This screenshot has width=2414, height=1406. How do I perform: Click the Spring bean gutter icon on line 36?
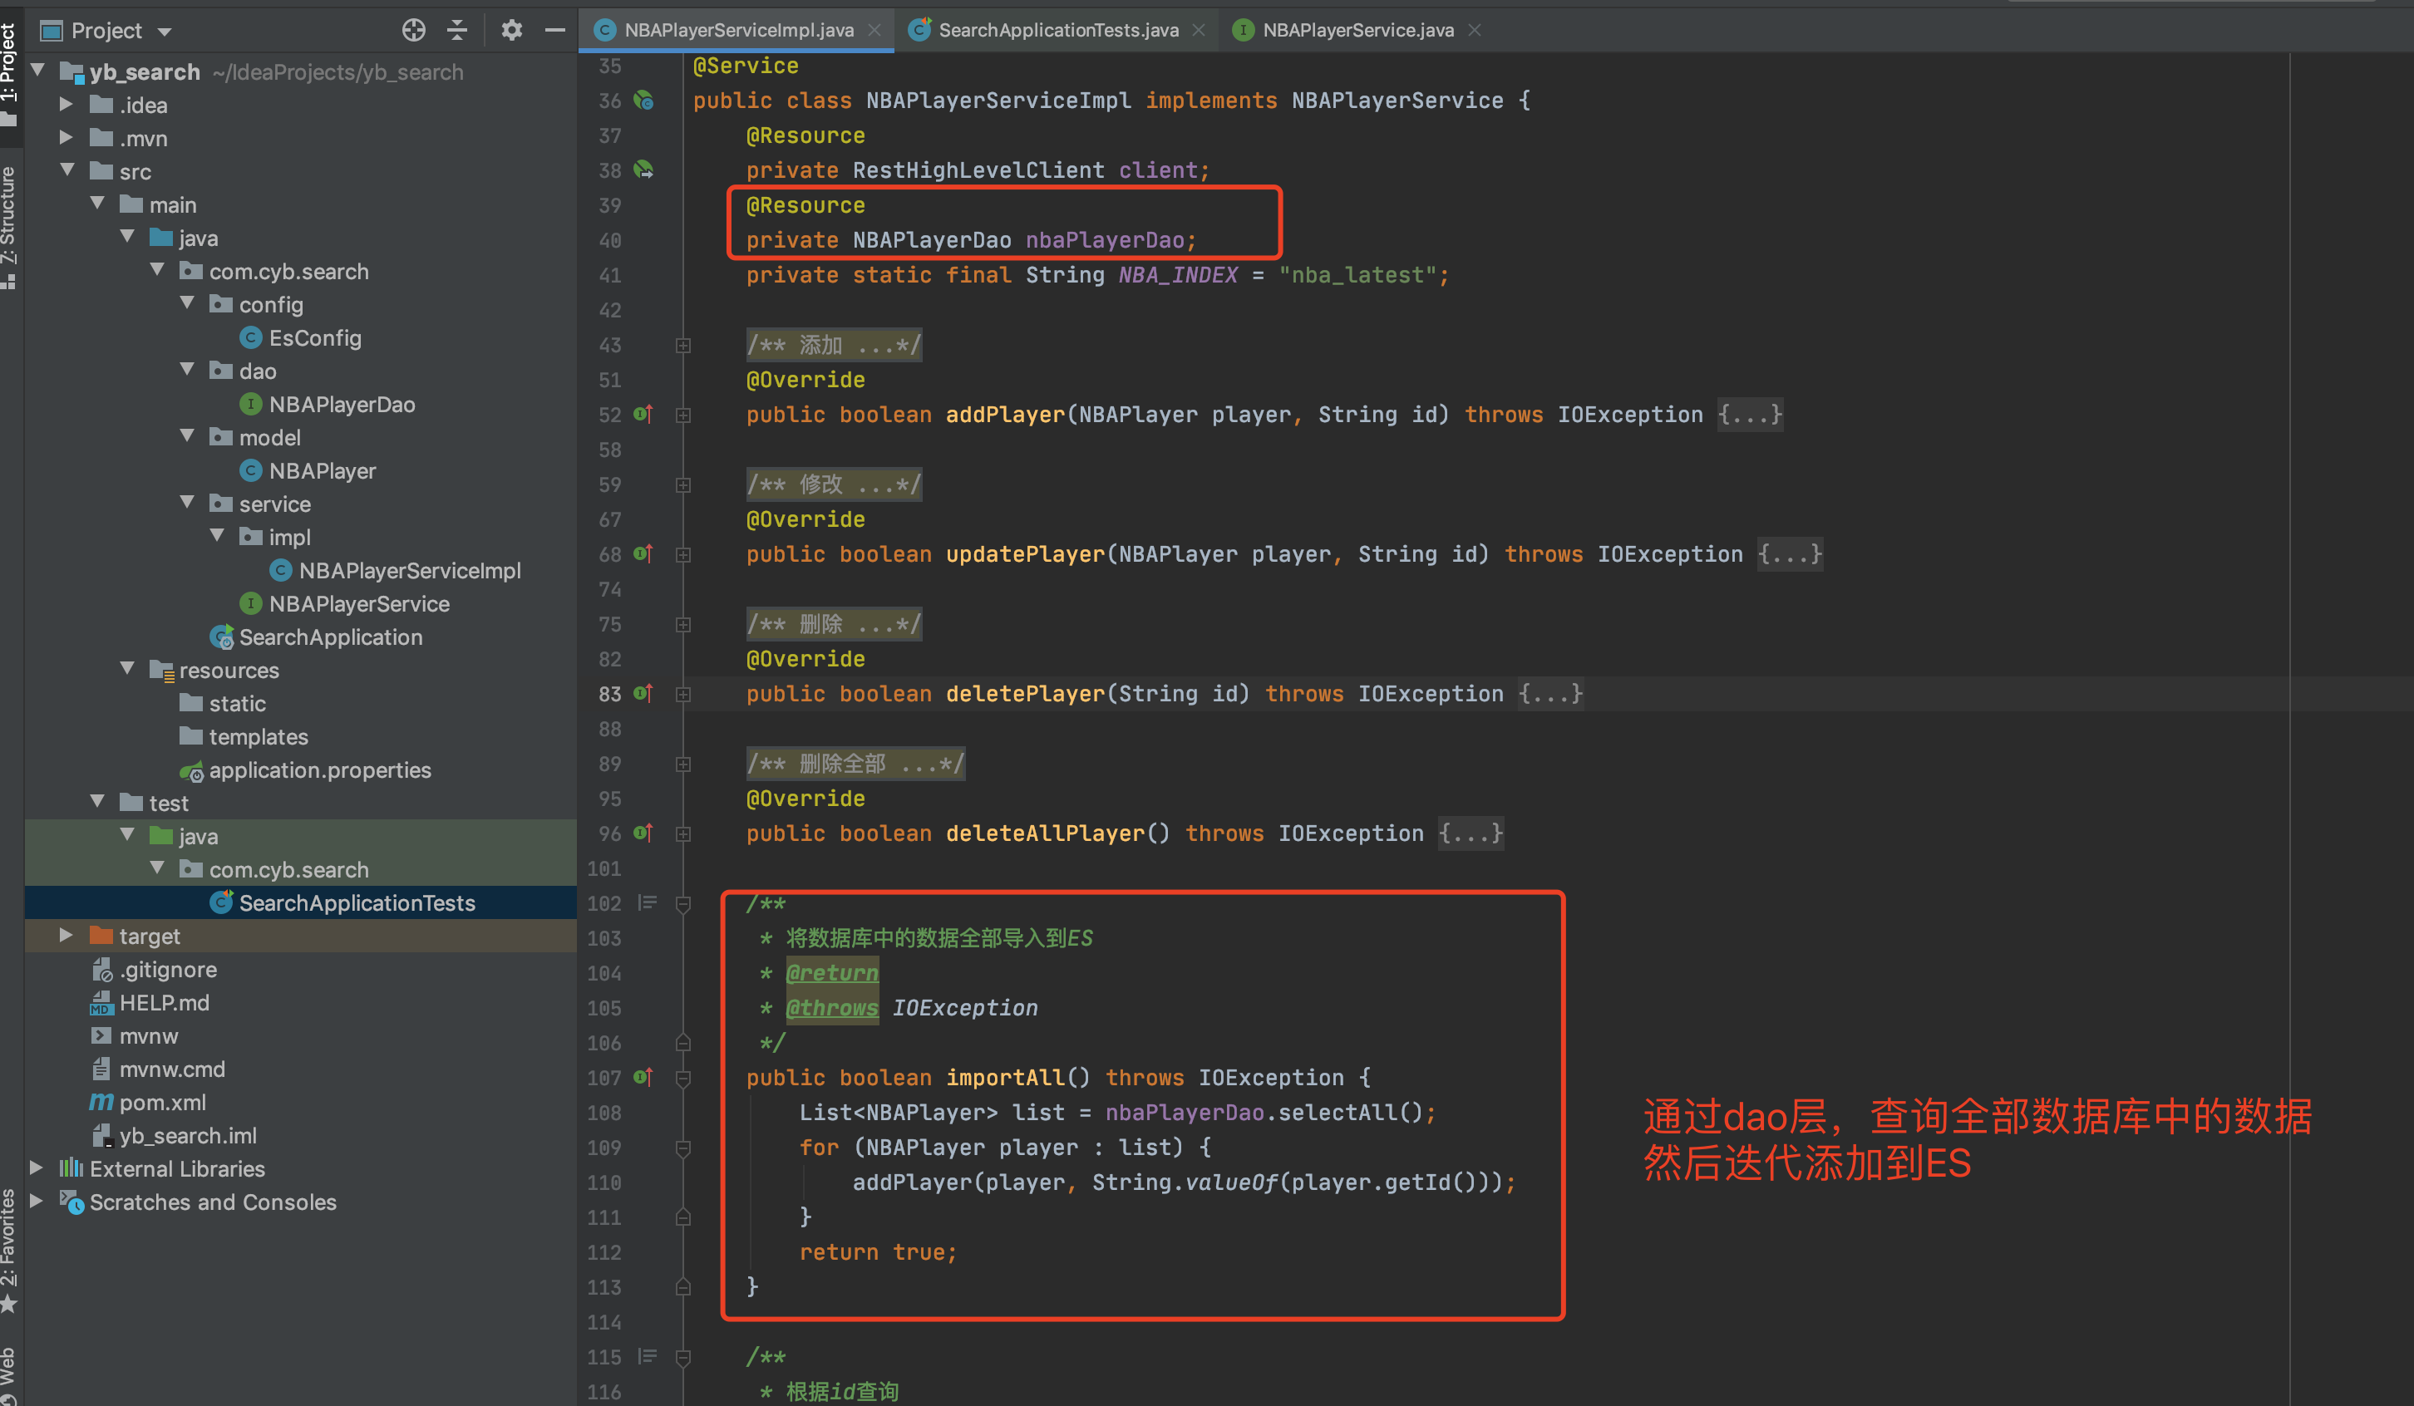(x=643, y=101)
